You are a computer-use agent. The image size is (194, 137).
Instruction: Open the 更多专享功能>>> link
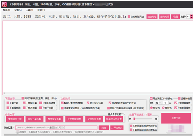click(x=116, y=114)
